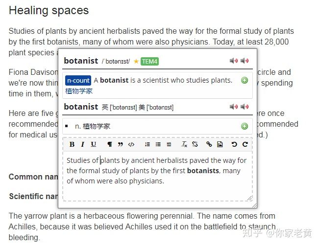
Task: Toggle italic formatting in note editor
Action: (83, 144)
